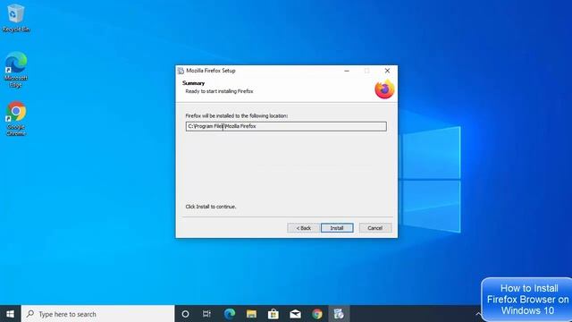Open File Explorer from the taskbar
572x322 pixels.
coord(251,314)
